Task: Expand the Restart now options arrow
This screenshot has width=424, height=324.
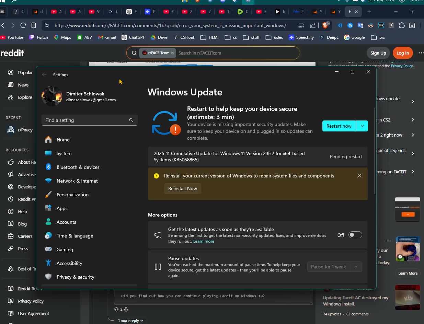Action: [x=362, y=126]
